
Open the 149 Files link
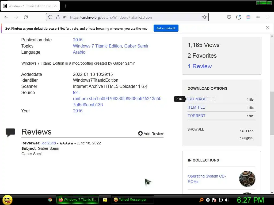246,131
